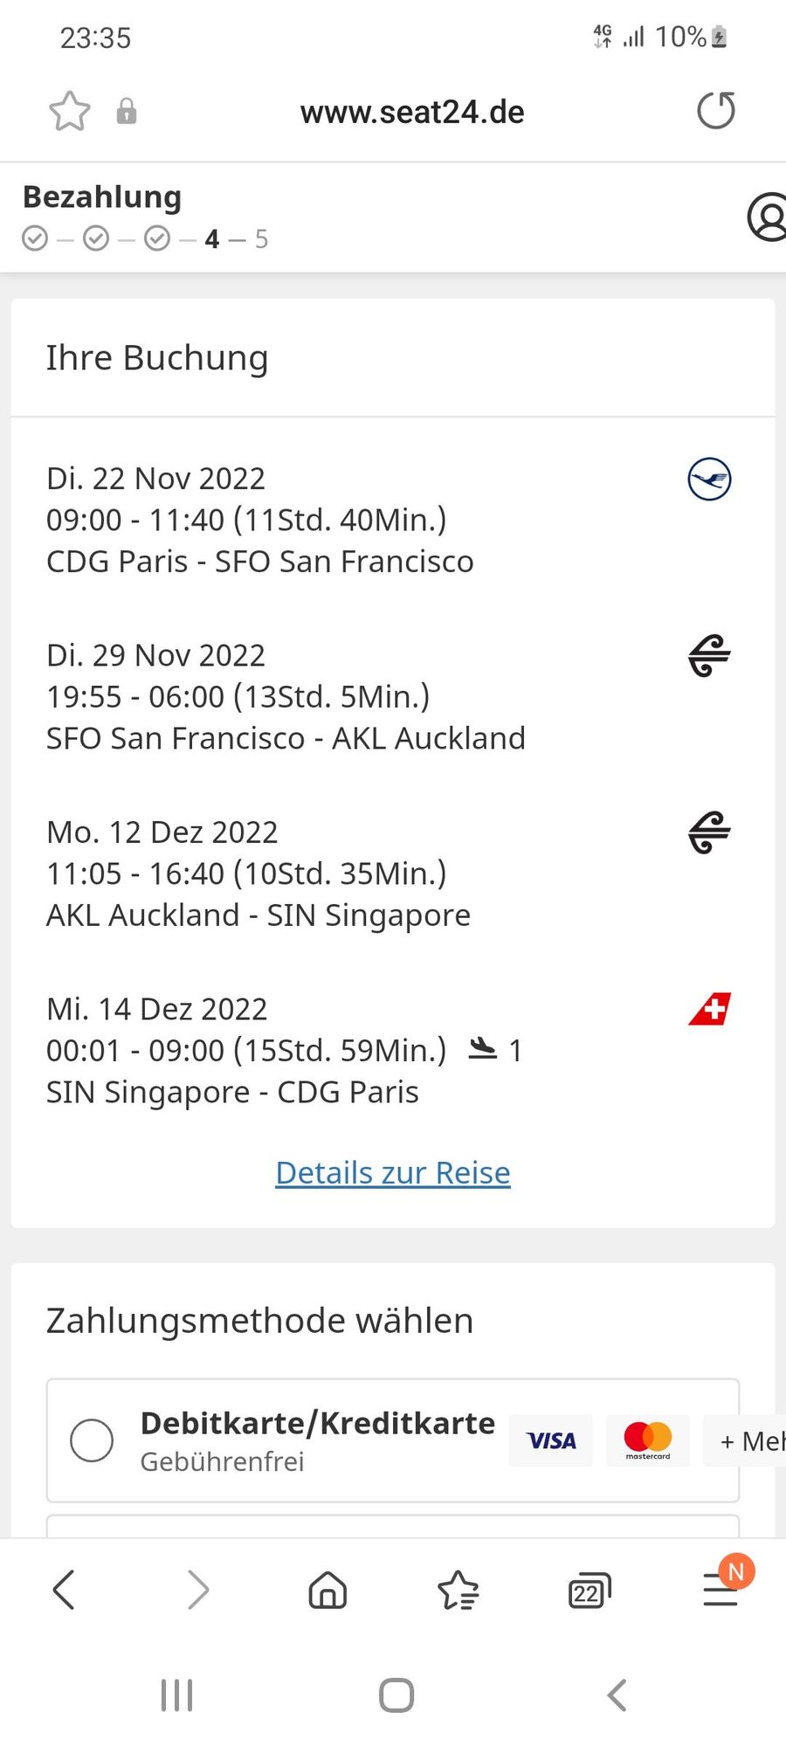Tap the first completed step checkmark
This screenshot has height=1747, width=786.
(35, 238)
